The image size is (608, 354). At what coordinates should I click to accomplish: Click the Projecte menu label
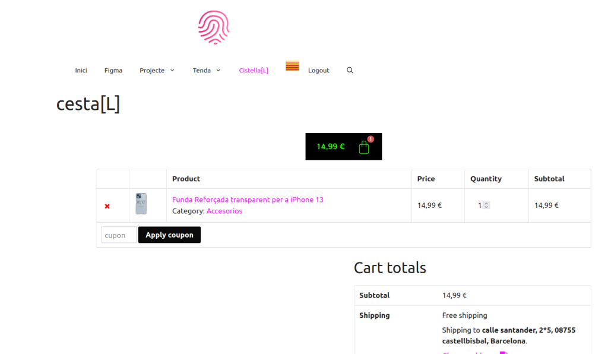pyautogui.click(x=152, y=70)
